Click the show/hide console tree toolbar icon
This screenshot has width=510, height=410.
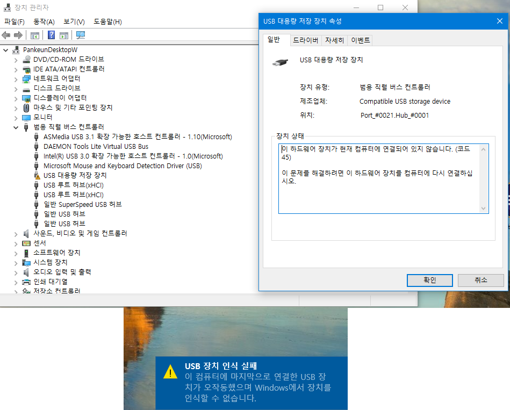[x=35, y=35]
